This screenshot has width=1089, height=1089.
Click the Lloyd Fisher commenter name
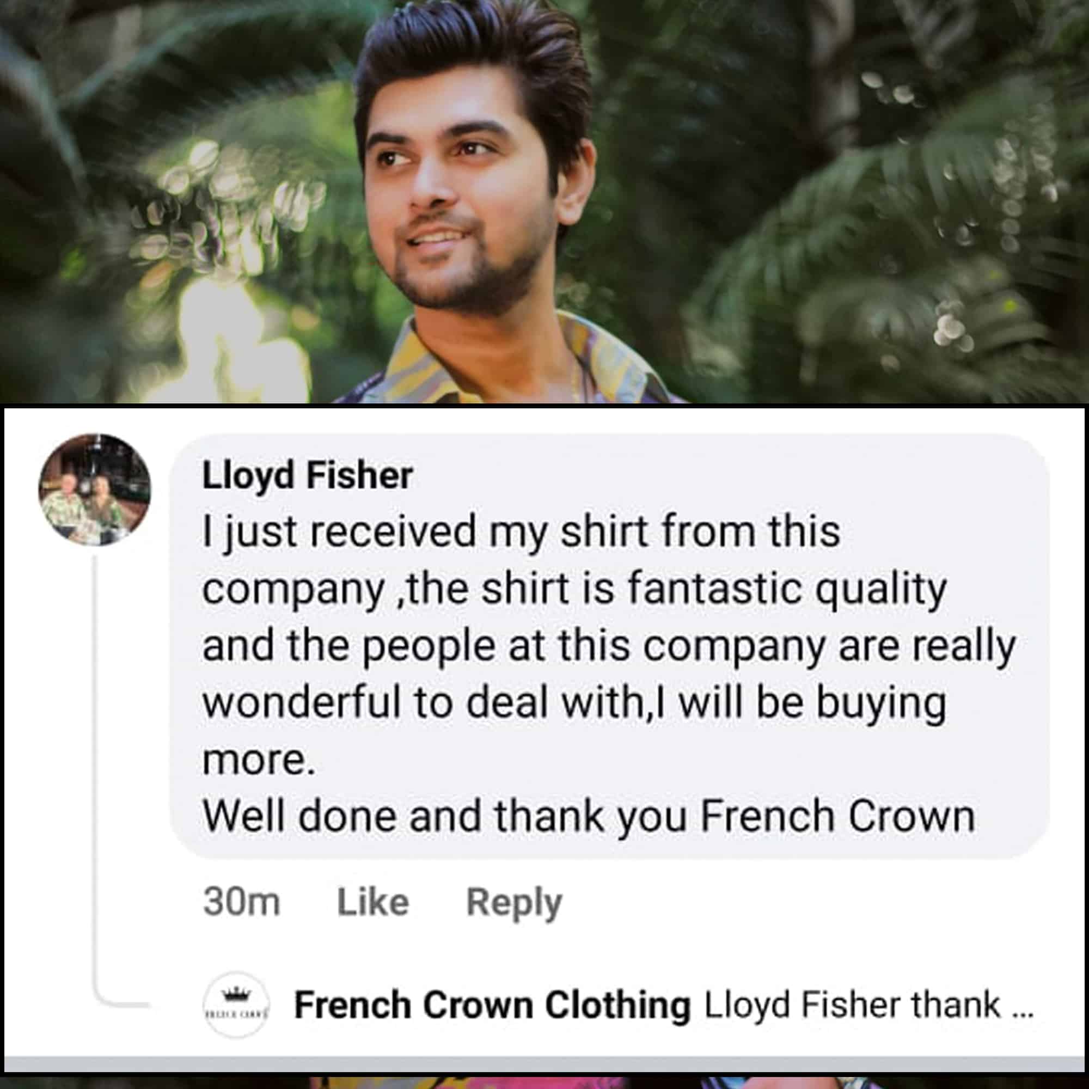[x=307, y=476]
